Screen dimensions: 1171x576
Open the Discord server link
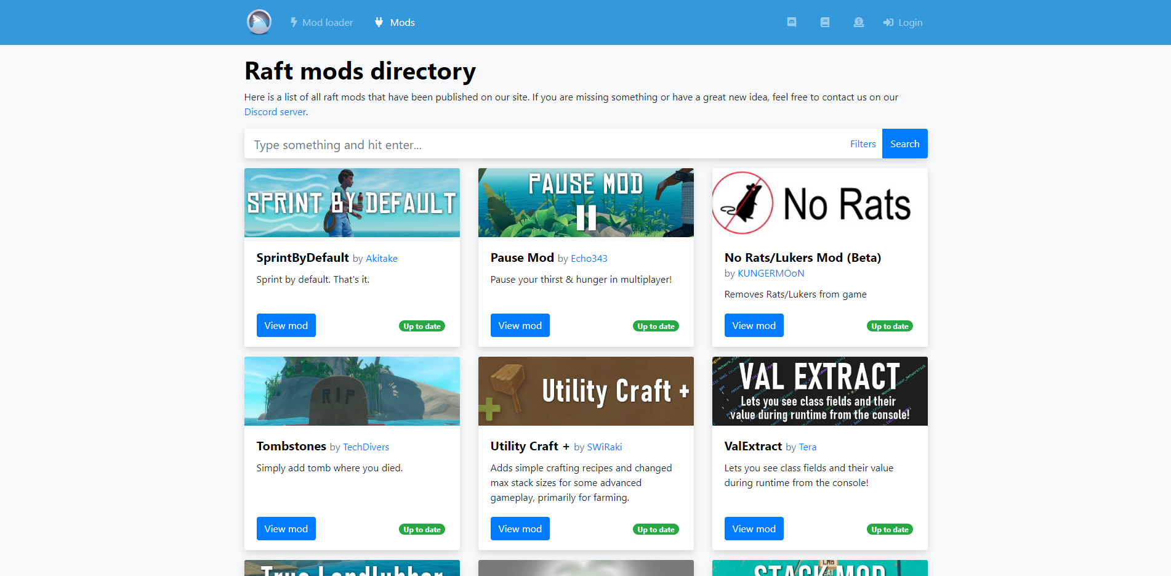click(275, 112)
